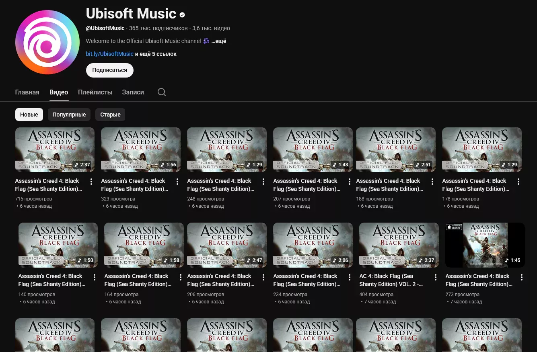The image size is (537, 352).
Task: Click the Ubisoft swirl channel avatar
Action: 47,42
